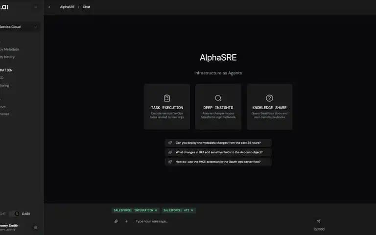The height and width of the screenshot is (235, 376).
Task: Open Deploy Metadata in the sidebar
Action: [9, 49]
